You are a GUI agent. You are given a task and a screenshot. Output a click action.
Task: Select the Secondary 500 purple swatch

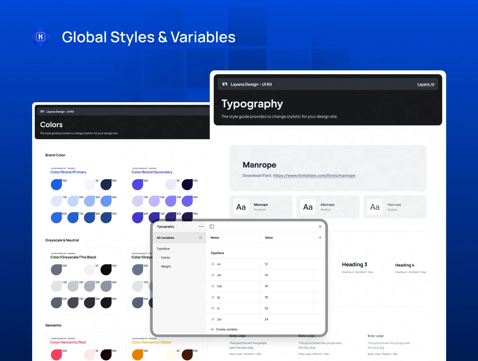138,184
